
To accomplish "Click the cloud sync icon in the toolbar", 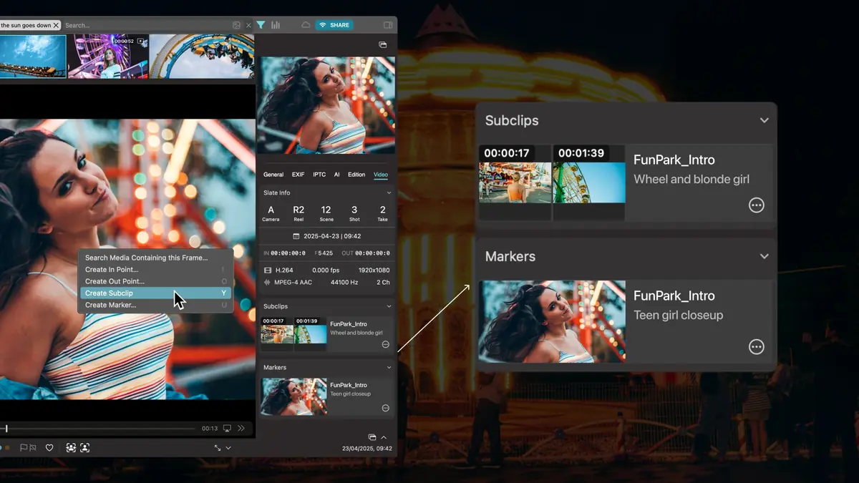I will coord(306,24).
